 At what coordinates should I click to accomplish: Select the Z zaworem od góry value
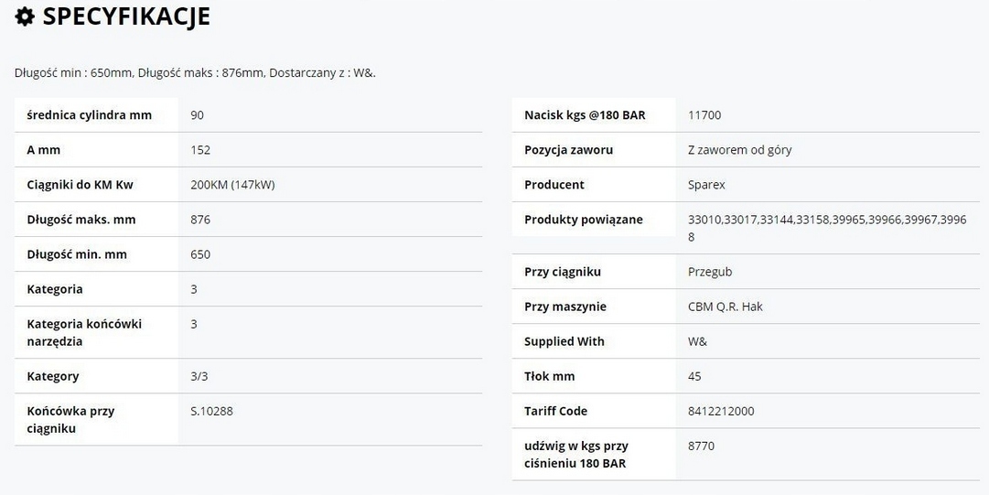coord(739,150)
